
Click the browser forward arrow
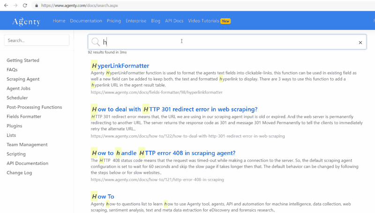15,5
